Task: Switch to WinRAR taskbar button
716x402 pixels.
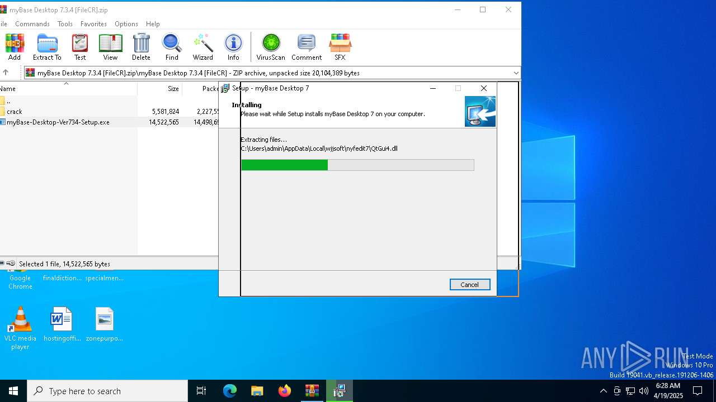Action: (312, 391)
